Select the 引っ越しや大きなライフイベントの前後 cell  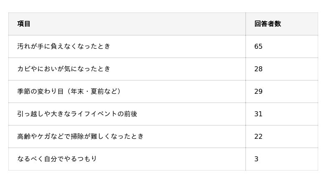pos(77,114)
